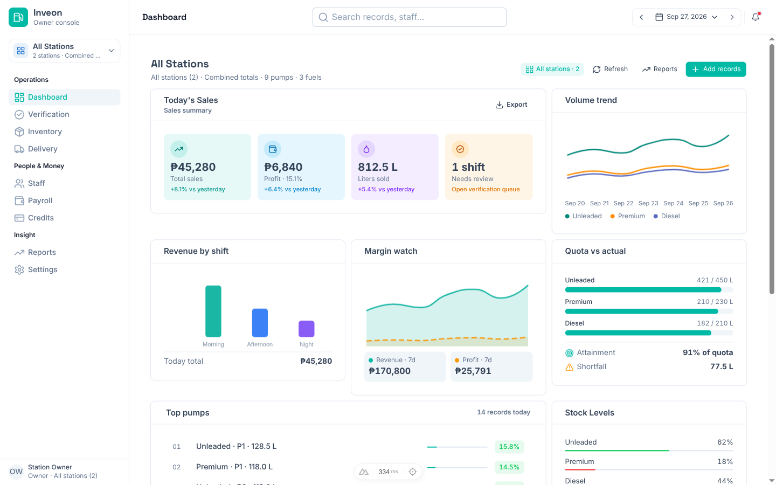
Task: Open Inventory in sidebar
Action: tap(65, 131)
